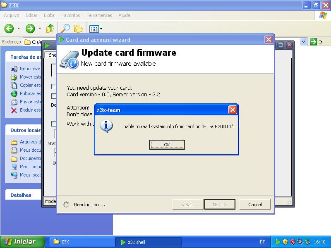The width and height of the screenshot is (331, 248).
Task: Click inside the Endereço address field
Action: point(40,42)
